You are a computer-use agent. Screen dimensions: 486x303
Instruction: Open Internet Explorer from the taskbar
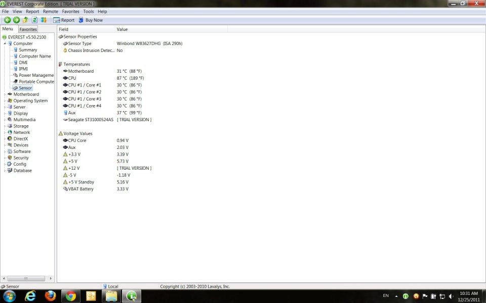pos(30,296)
